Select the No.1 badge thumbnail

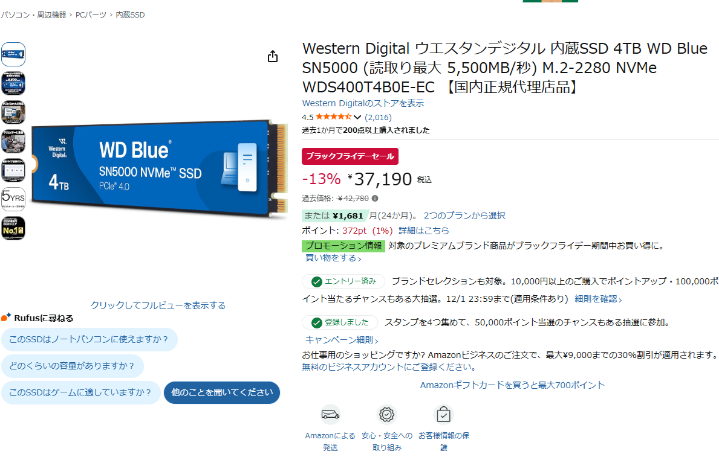13,228
